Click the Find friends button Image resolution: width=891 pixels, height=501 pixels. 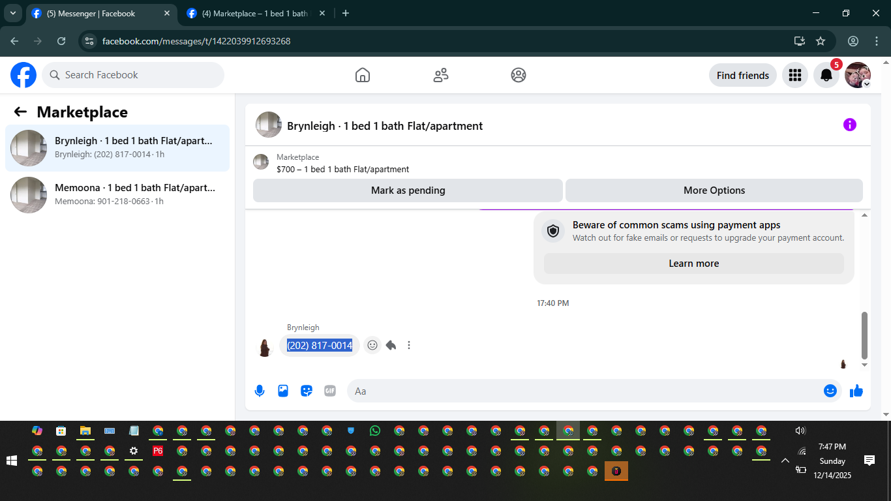[x=743, y=75]
